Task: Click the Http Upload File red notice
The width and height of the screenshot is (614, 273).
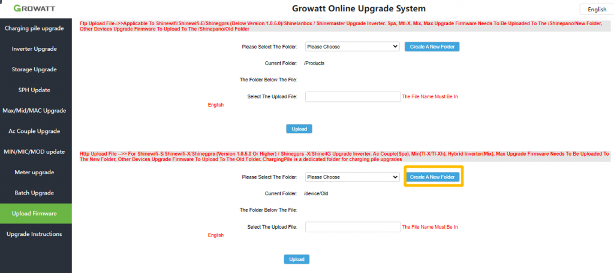Action: point(344,157)
